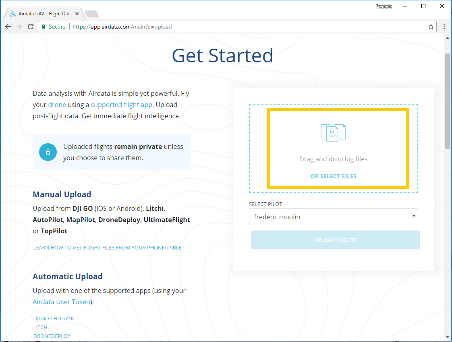Image resolution: width=452 pixels, height=342 pixels.
Task: Open the LITCHI link
Action: [41, 328]
